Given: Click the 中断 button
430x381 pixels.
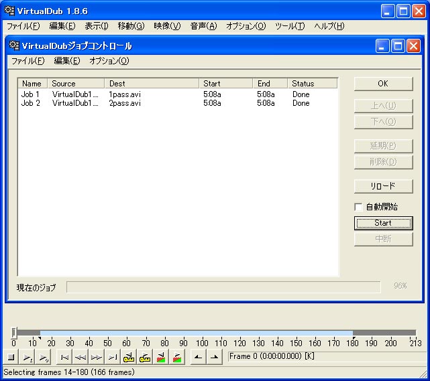Looking at the screenshot, I should 384,239.
